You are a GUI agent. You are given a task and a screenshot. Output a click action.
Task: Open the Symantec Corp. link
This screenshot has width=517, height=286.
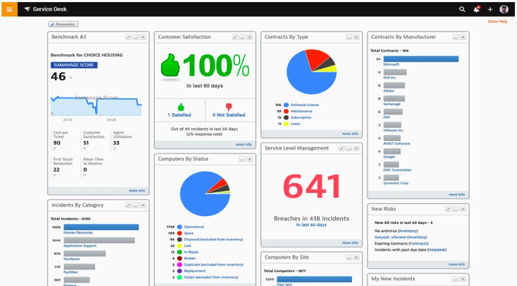pos(395,183)
